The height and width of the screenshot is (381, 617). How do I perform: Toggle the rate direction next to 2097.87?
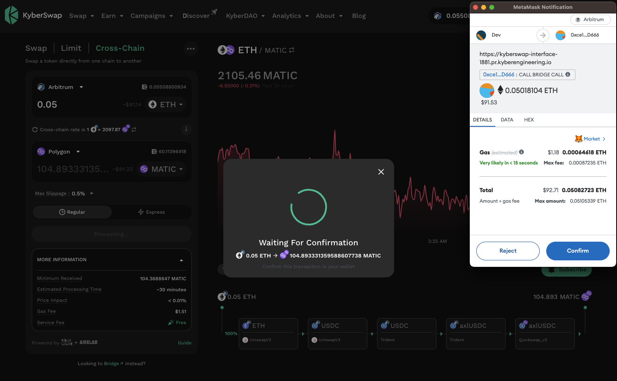point(134,130)
